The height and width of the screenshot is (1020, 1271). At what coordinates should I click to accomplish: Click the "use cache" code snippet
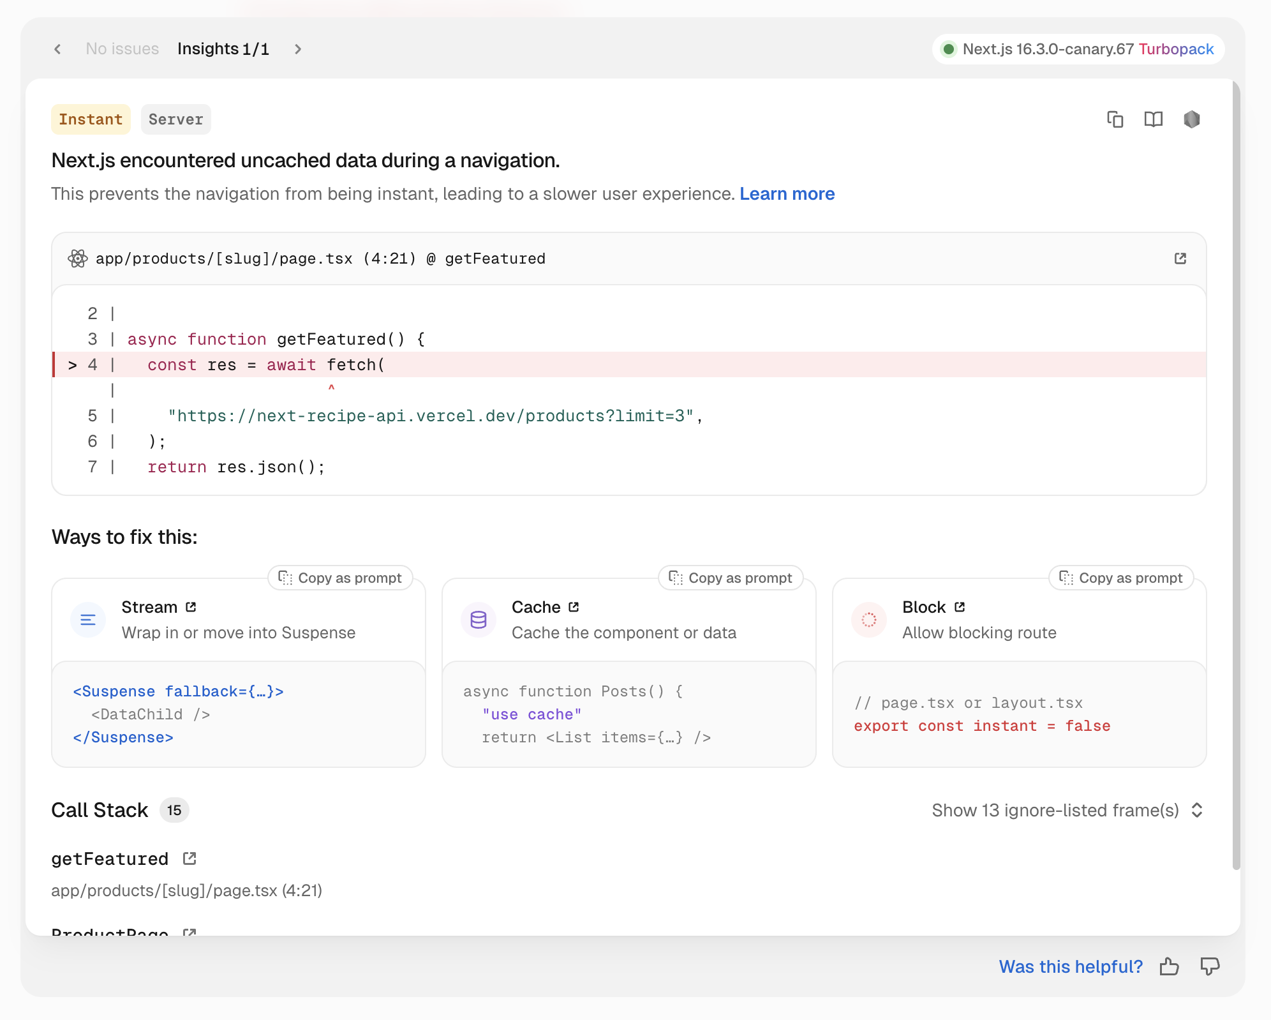click(532, 714)
